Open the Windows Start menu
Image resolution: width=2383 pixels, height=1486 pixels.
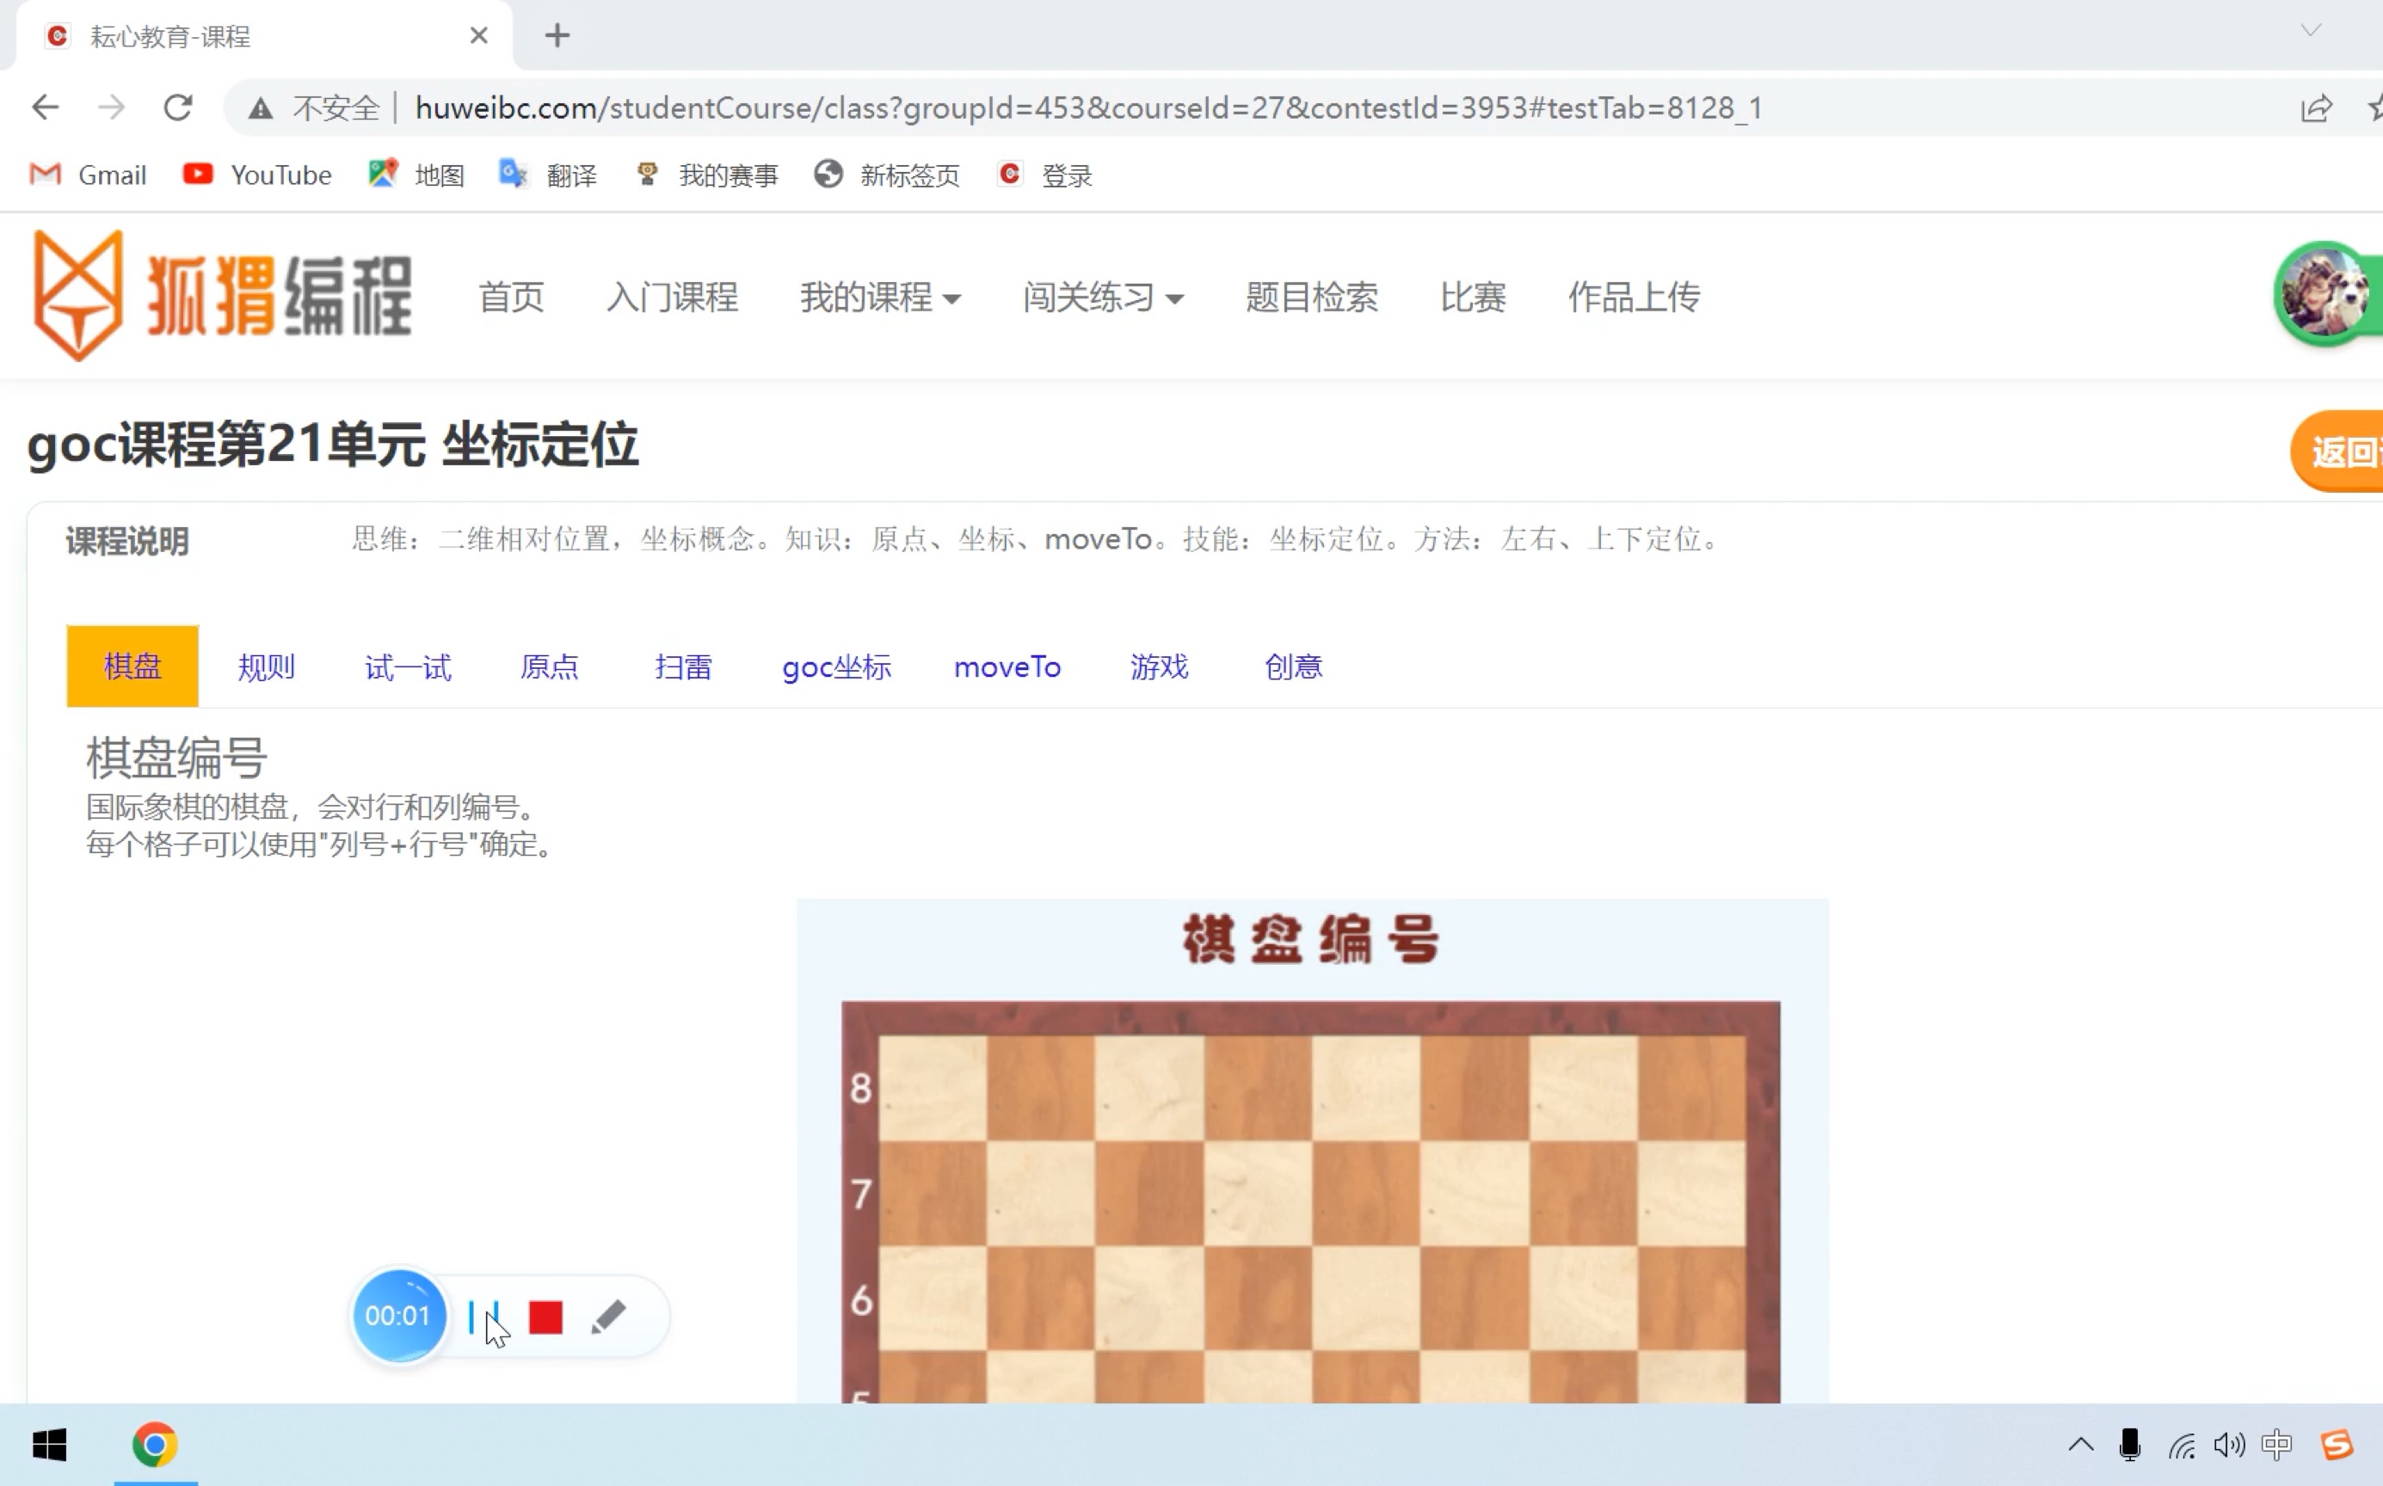pos(49,1445)
